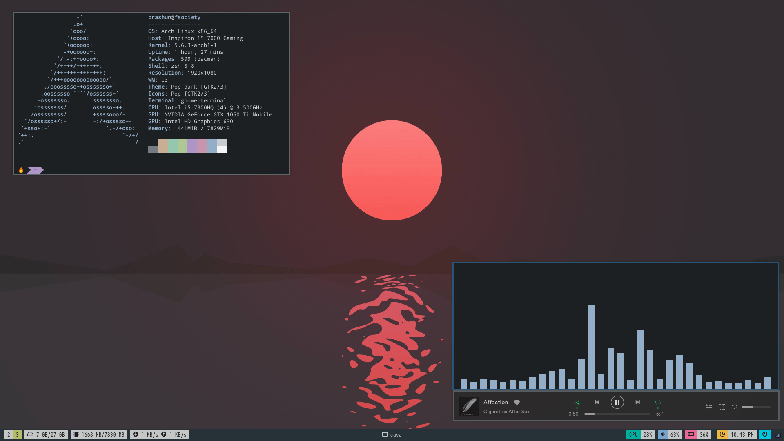Toggle shuffle in the music player

click(x=577, y=402)
